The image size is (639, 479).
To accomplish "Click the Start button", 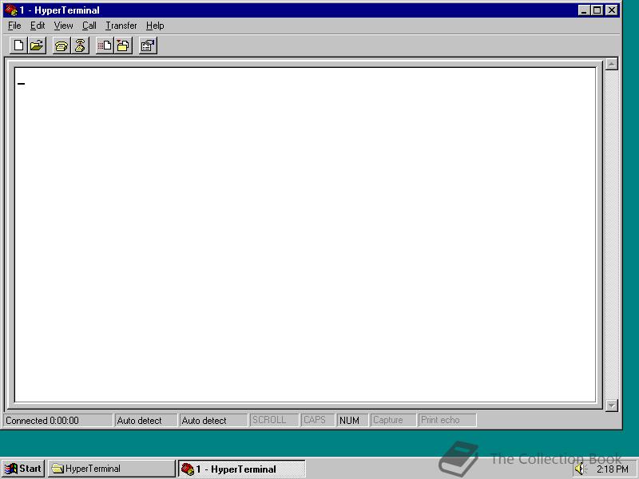I will point(23,469).
